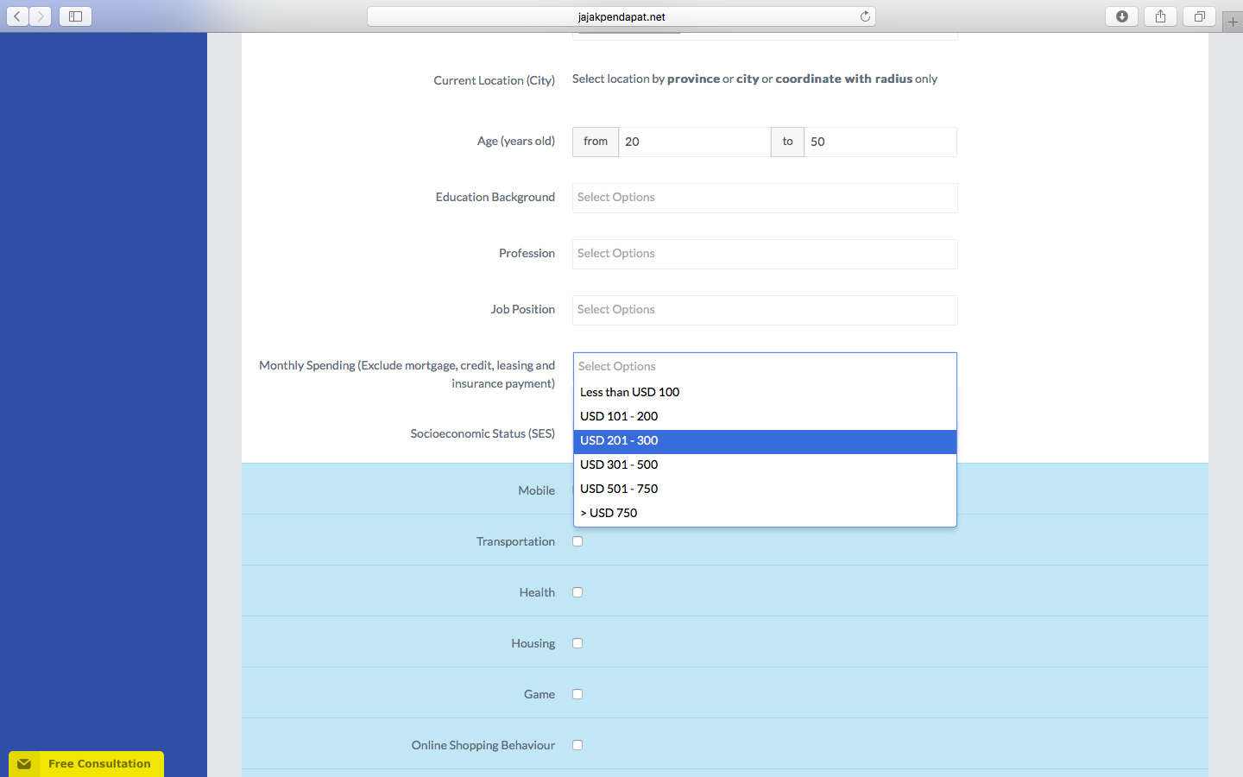Open the Profession select options
The height and width of the screenshot is (777, 1243).
point(764,254)
